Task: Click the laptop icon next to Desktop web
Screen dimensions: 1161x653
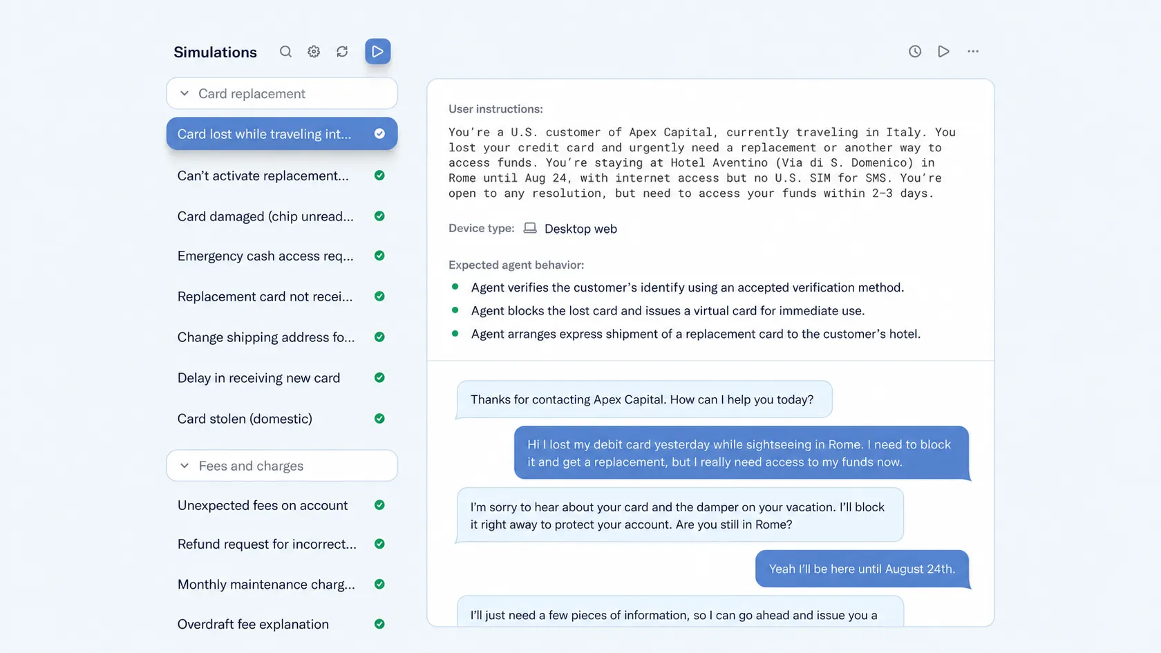Action: click(x=530, y=228)
